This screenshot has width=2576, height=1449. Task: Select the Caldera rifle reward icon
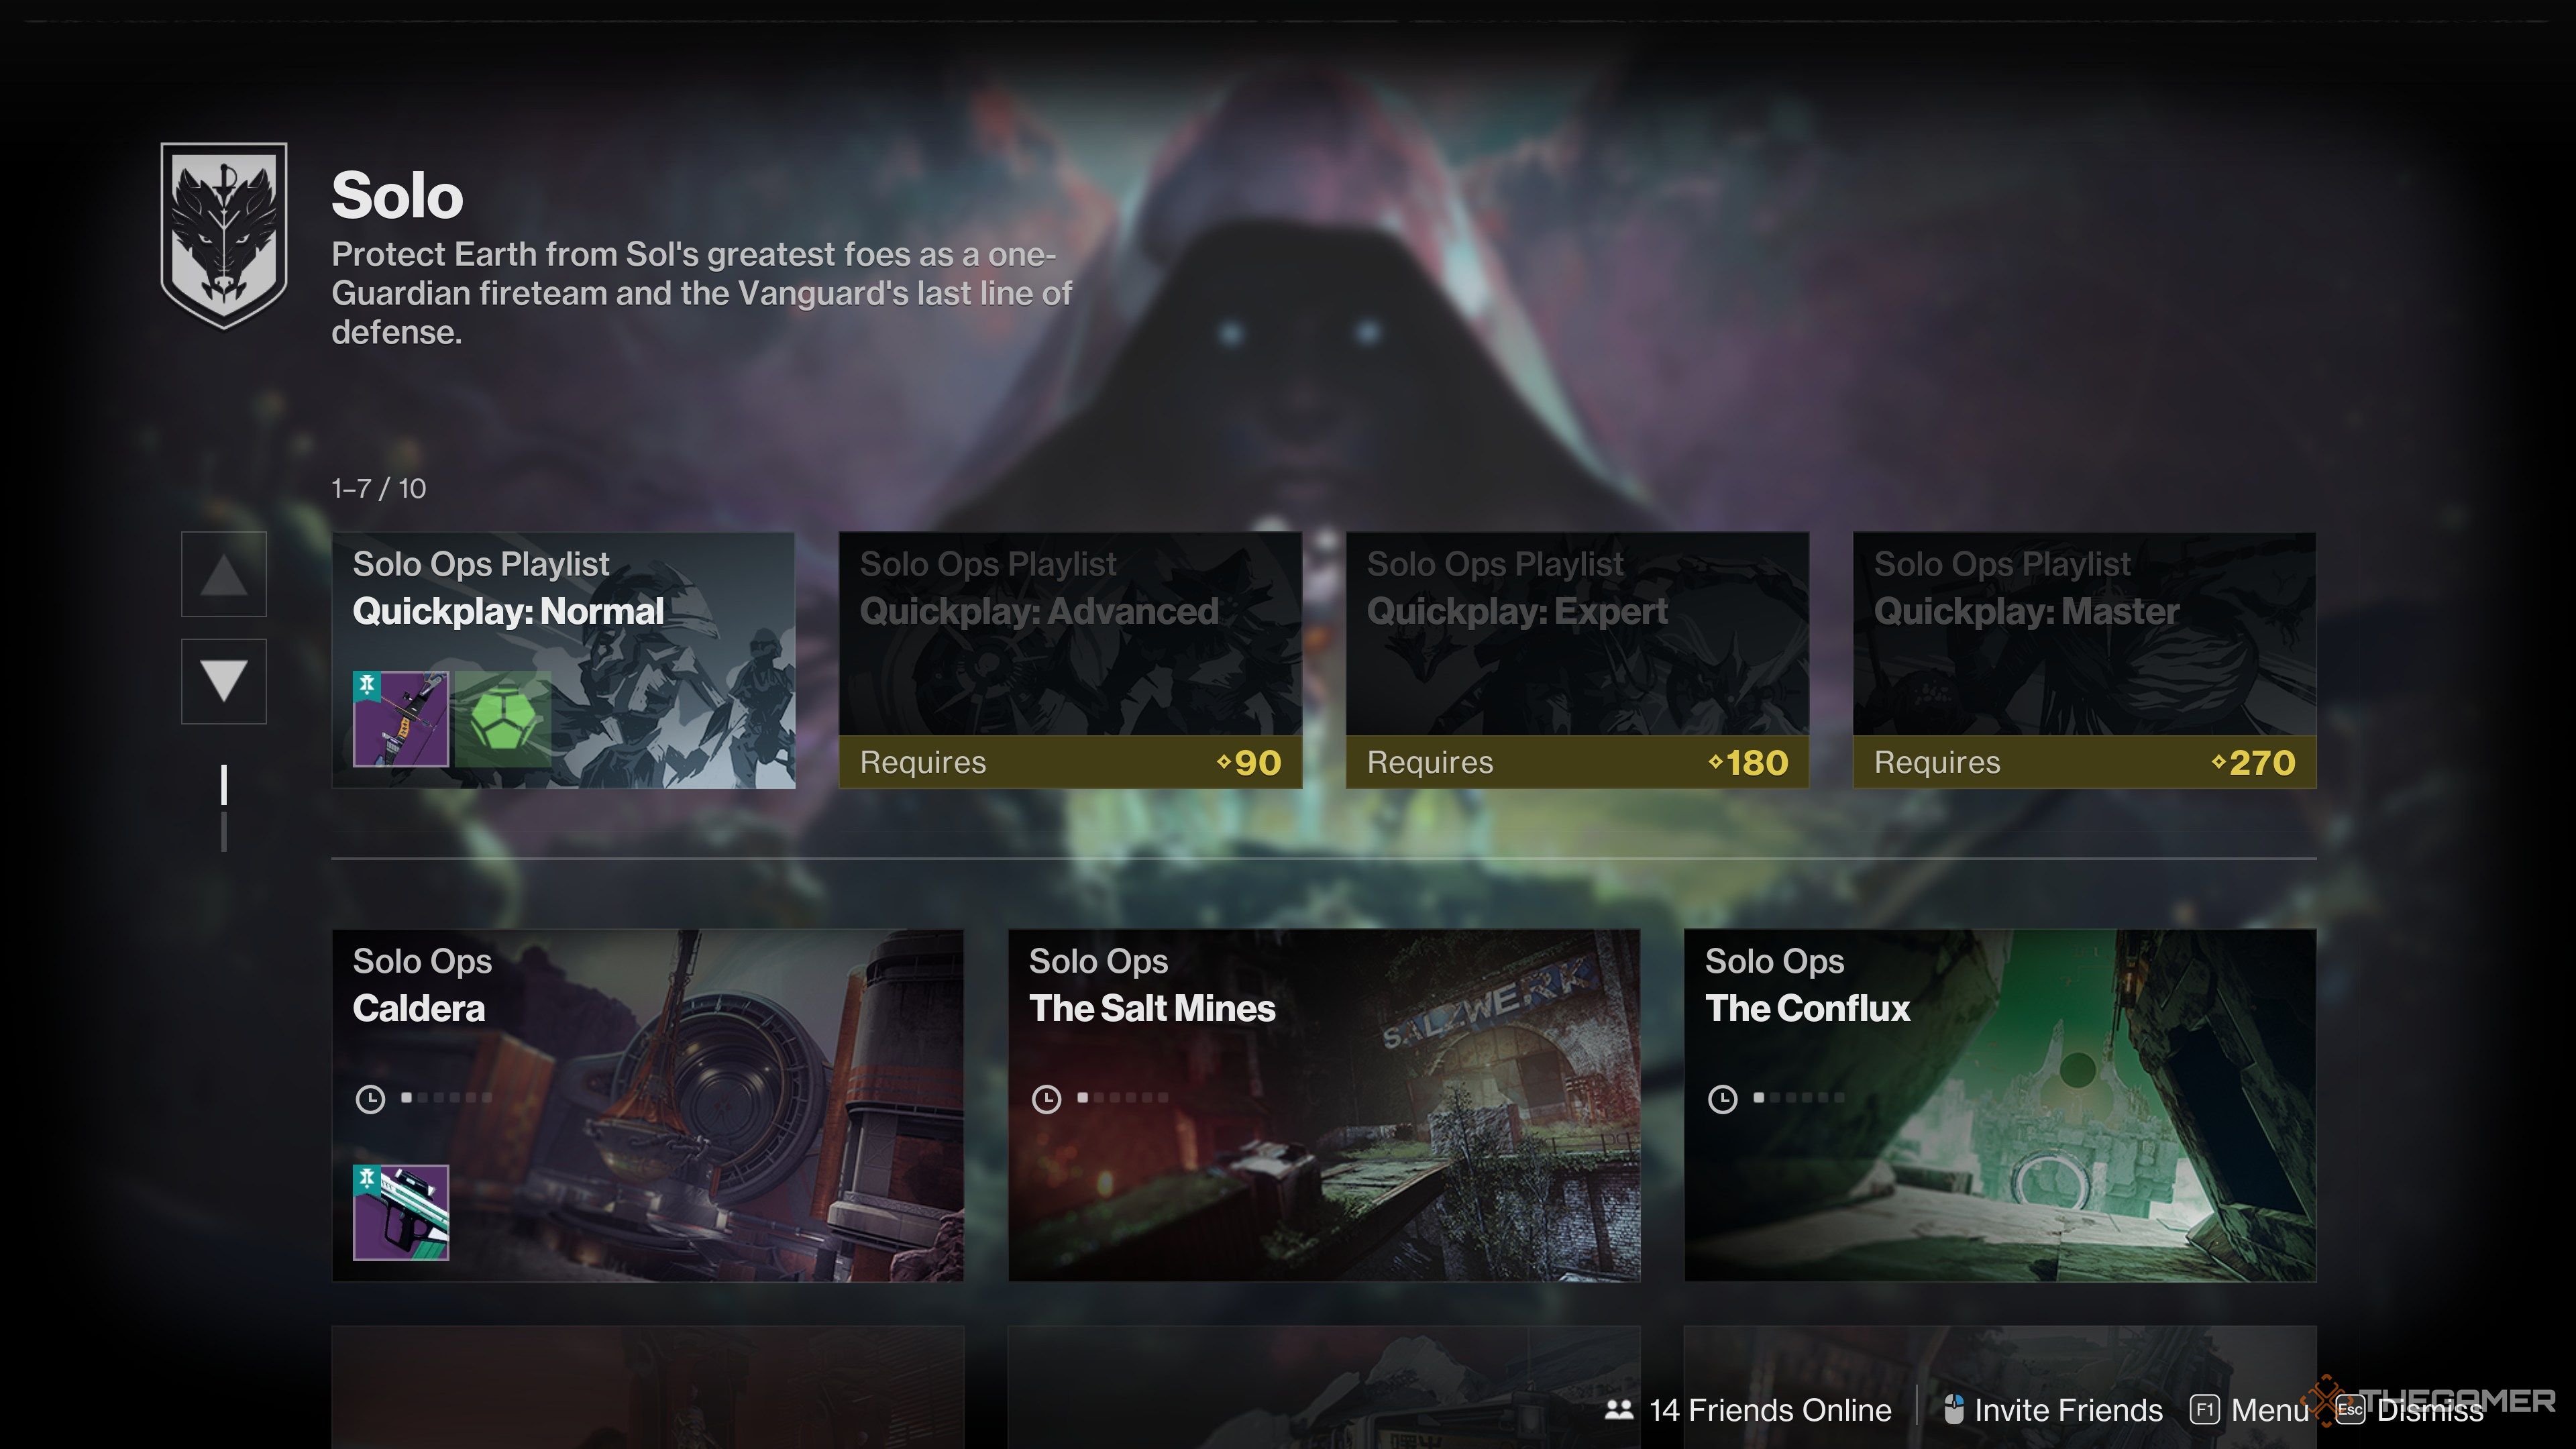[x=401, y=1213]
